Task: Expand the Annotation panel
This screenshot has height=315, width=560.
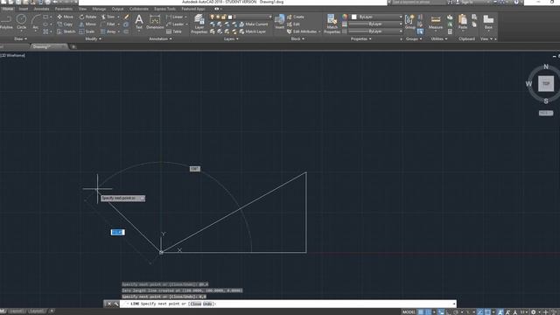Action: click(x=160, y=38)
